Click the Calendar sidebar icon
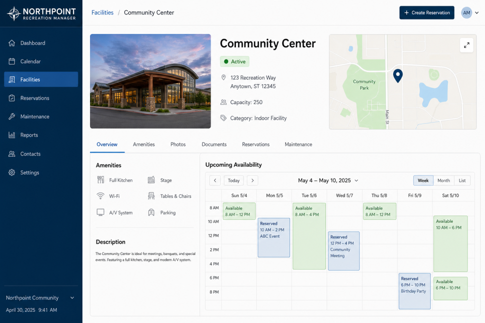 12,61
